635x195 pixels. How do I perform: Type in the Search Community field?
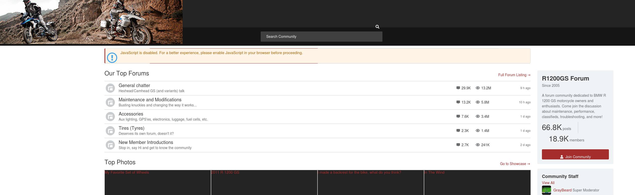[321, 37]
